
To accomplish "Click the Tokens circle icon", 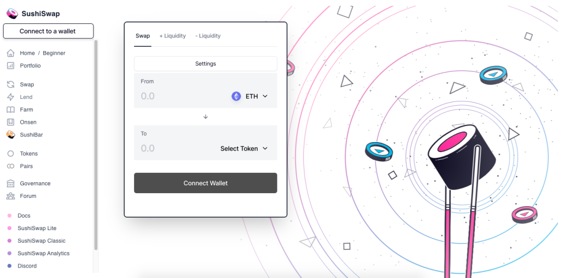I will click(11, 154).
